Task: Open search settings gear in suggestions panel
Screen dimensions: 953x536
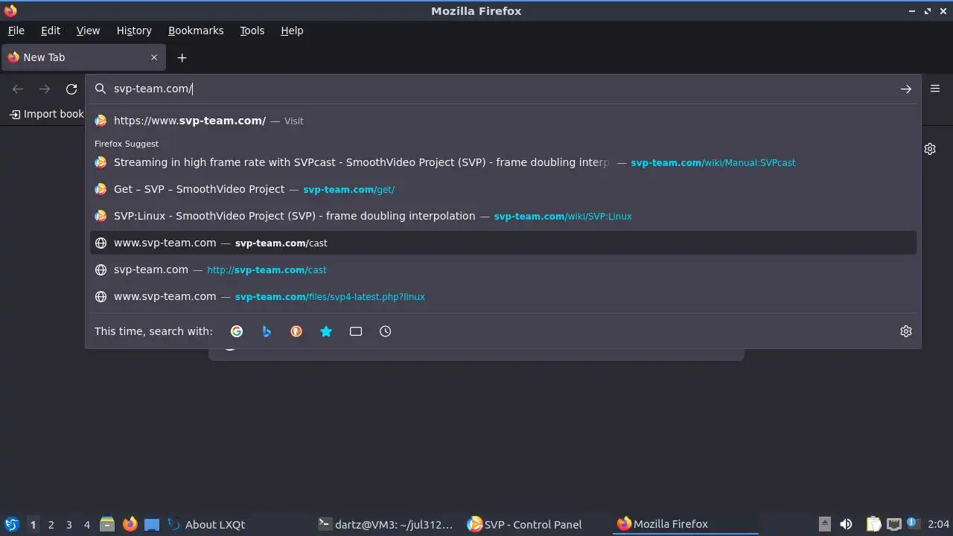Action: [905, 331]
